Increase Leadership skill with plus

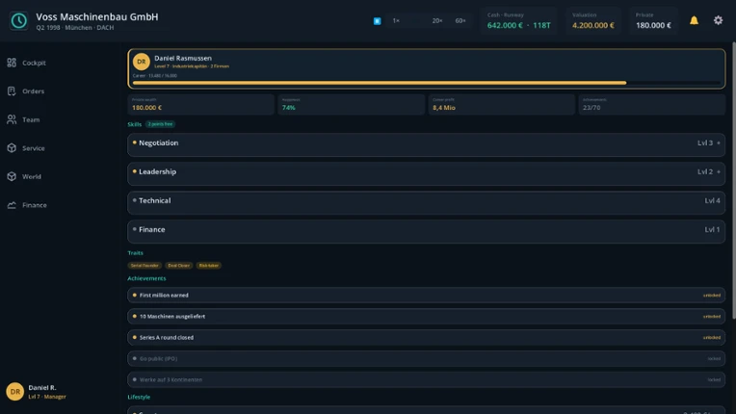718,172
